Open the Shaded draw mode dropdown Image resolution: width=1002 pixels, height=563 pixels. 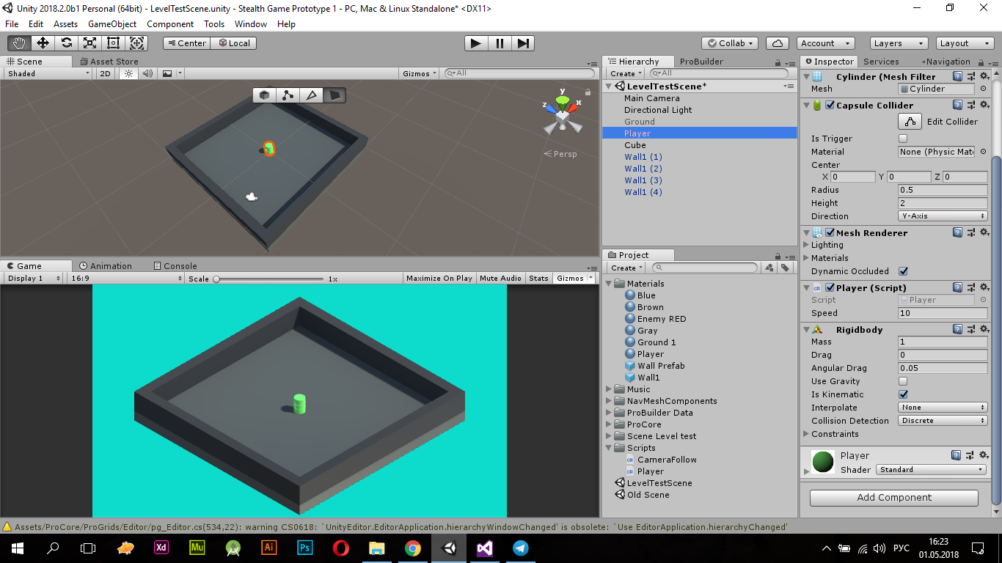[x=48, y=73]
